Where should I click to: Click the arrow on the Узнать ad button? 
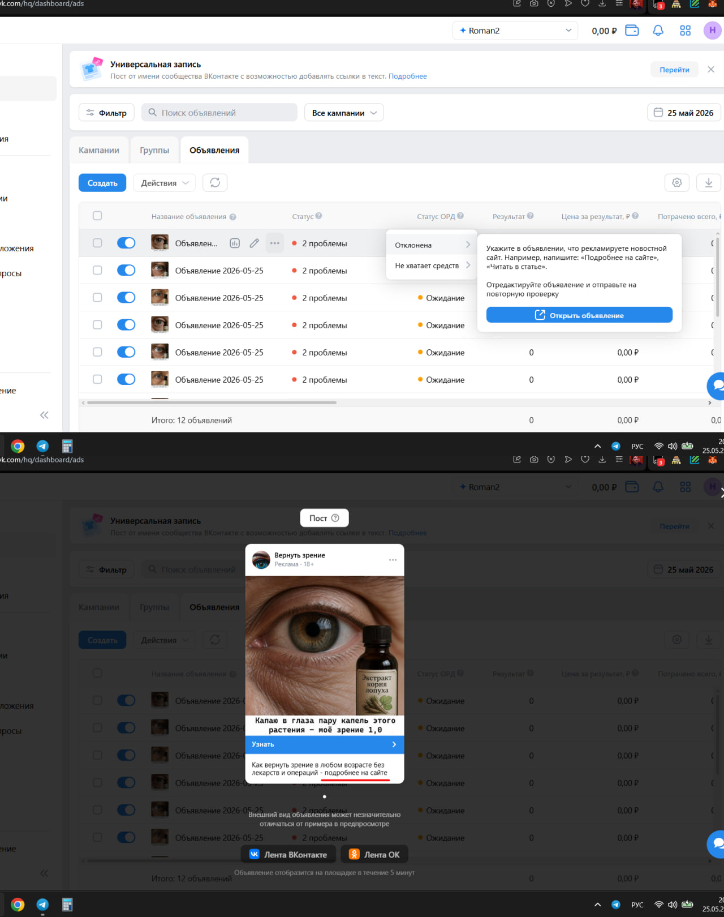pos(394,744)
